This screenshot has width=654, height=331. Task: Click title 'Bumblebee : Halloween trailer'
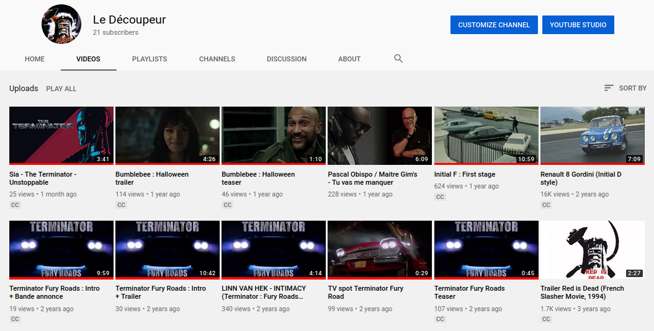[152, 179]
